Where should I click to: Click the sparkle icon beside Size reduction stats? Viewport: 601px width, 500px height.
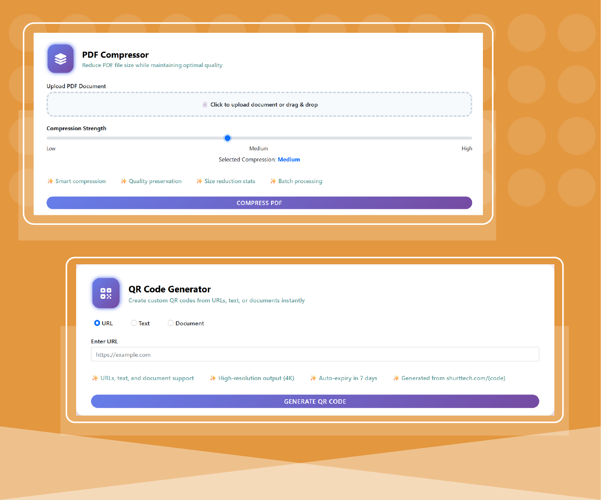pyautogui.click(x=200, y=181)
